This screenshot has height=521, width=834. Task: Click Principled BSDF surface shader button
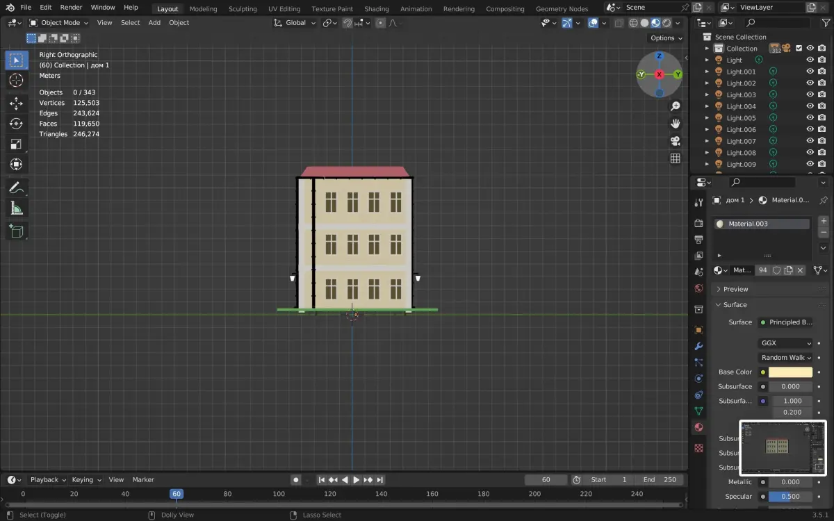tap(785, 322)
